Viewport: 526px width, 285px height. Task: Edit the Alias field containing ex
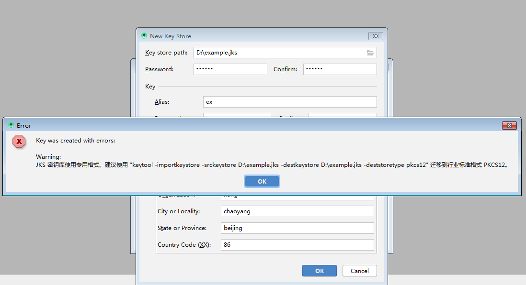tap(289, 101)
